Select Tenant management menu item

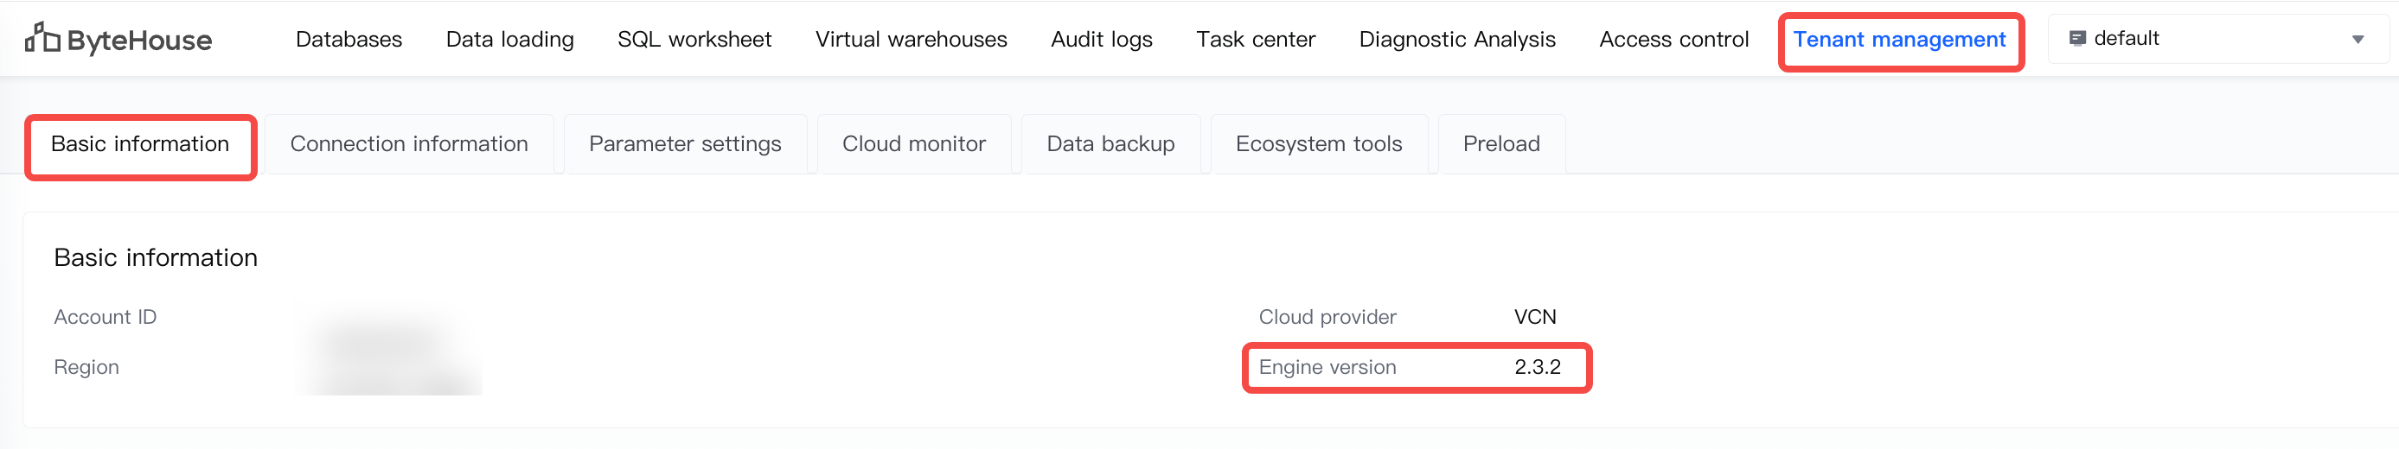coord(1899,39)
